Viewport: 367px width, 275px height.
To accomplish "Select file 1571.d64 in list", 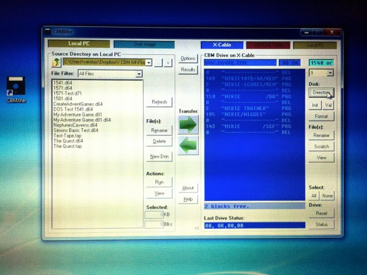I will click(63, 88).
